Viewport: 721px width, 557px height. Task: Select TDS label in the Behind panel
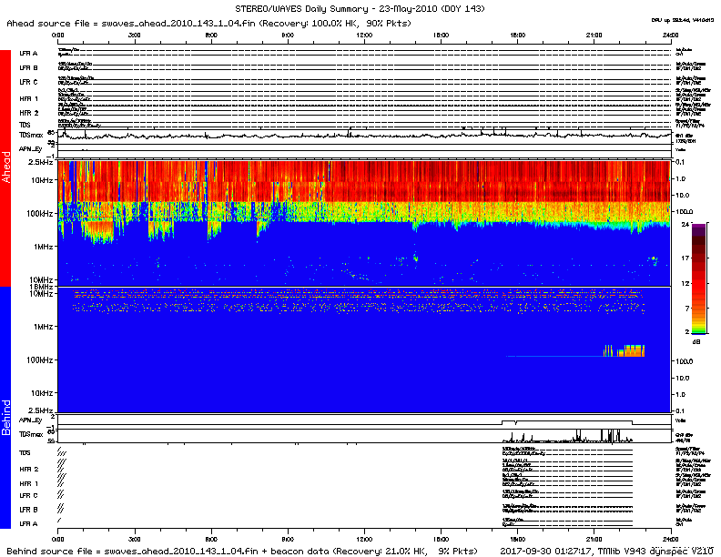25,452
